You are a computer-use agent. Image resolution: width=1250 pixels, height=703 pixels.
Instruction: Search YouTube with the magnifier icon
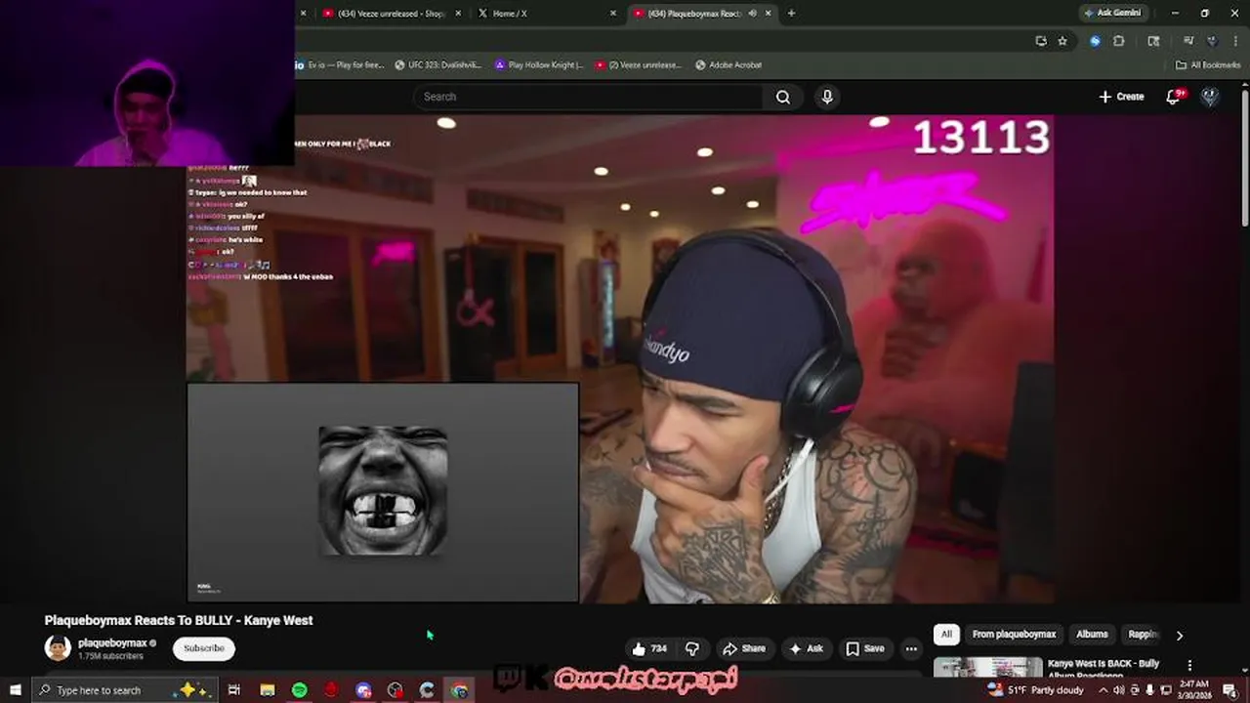[x=782, y=97]
